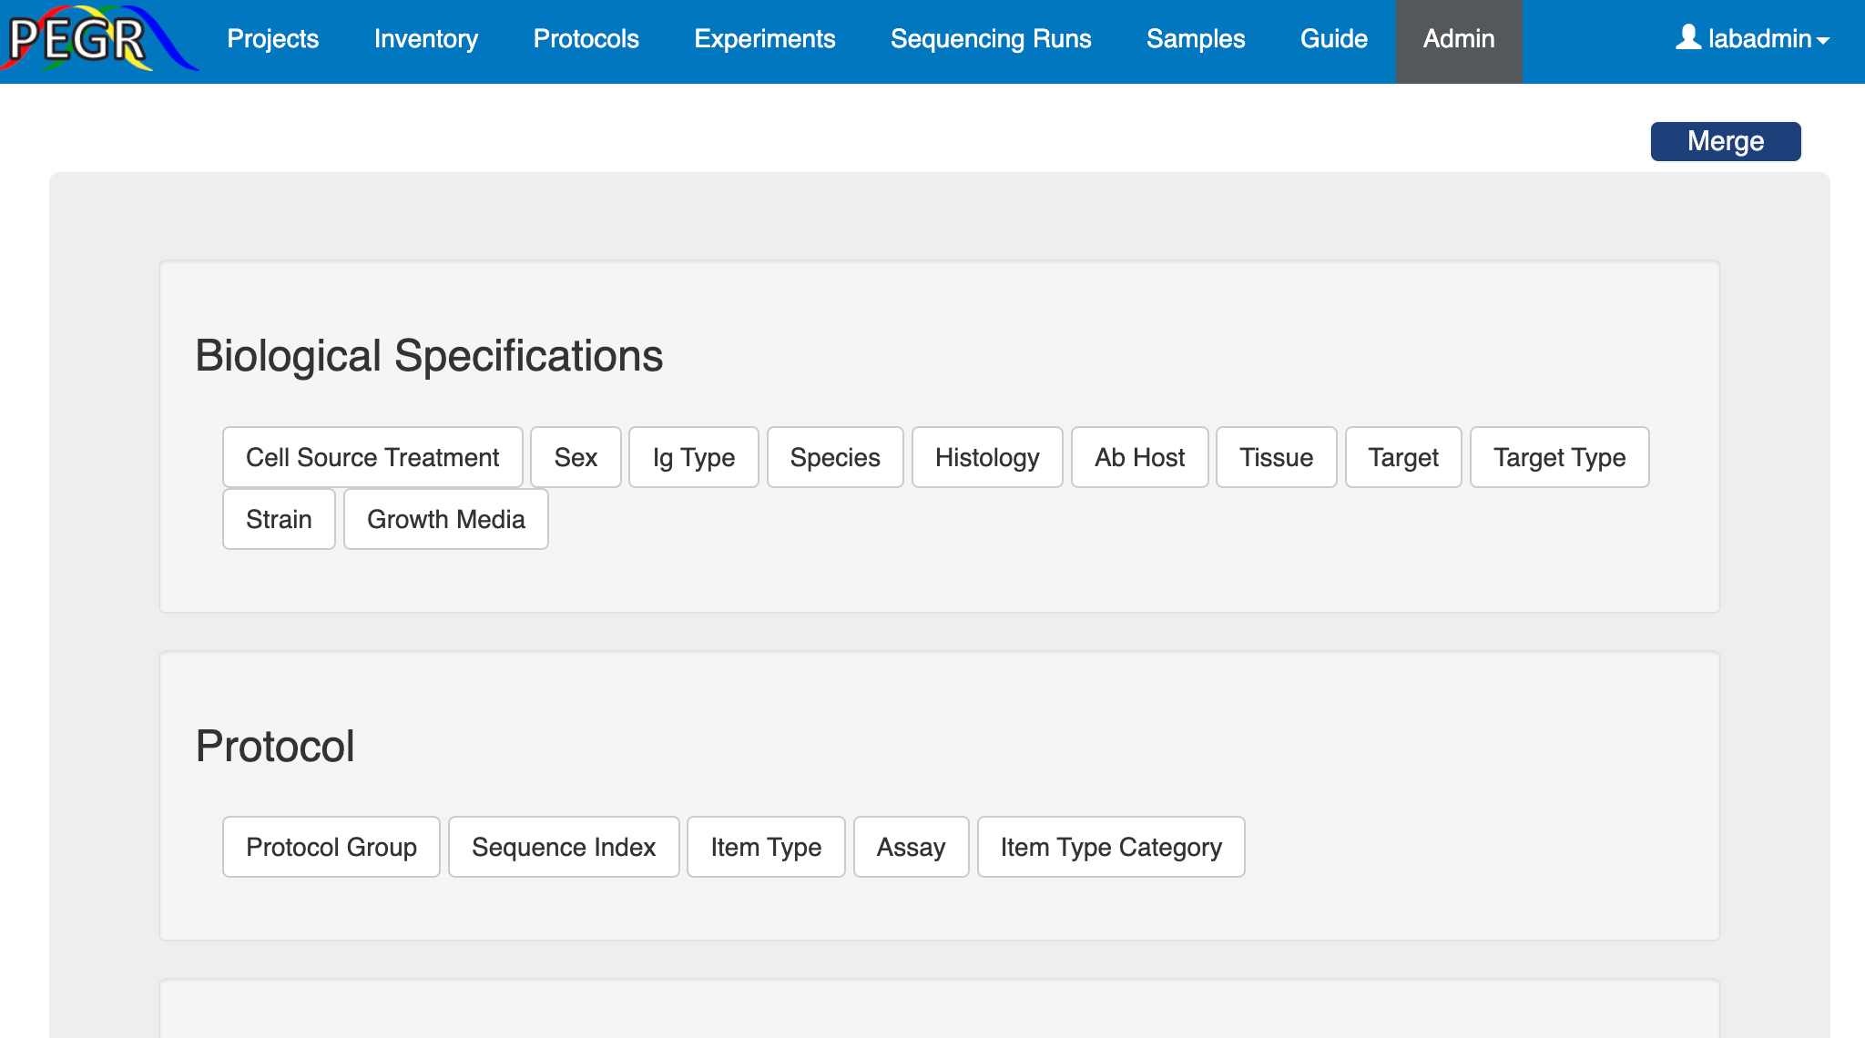Select the Strain button

279,519
